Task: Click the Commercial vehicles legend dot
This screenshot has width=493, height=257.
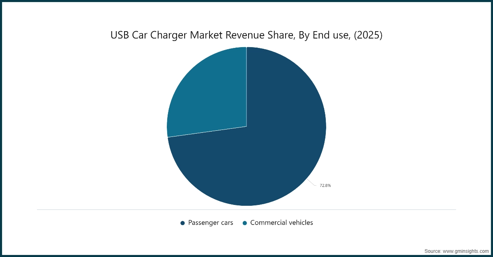Action: pyautogui.click(x=244, y=223)
